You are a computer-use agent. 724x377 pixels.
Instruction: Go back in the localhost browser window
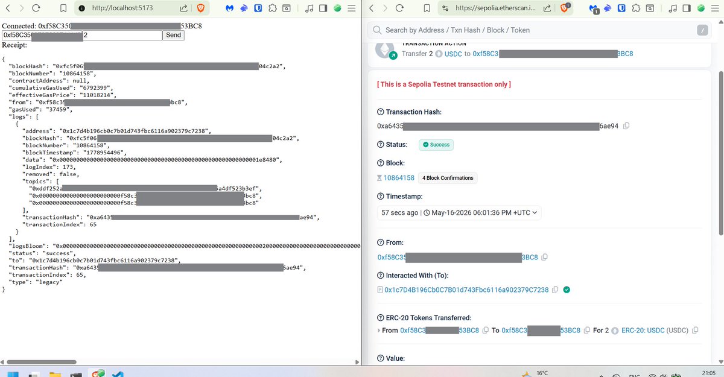coord(9,8)
